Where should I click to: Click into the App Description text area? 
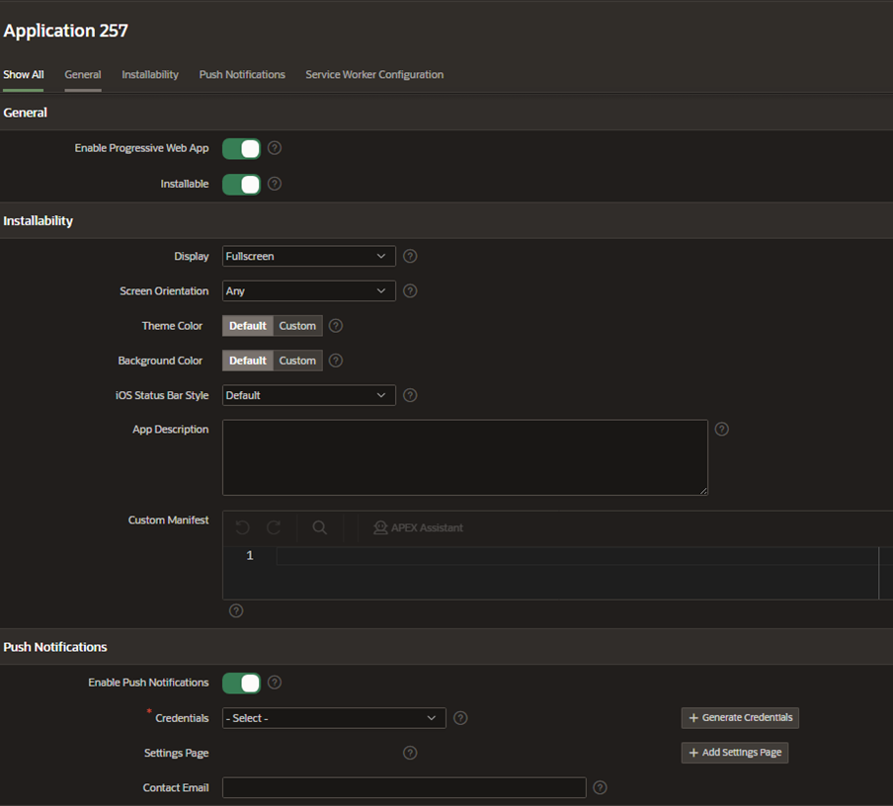464,457
